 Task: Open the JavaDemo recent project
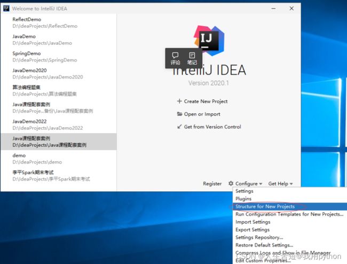coord(58,40)
